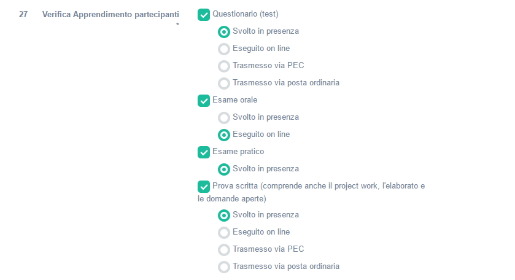Uncheck the Questionario (test) checkbox

(x=204, y=15)
